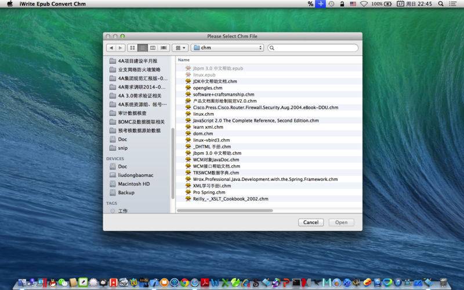The height and width of the screenshot is (290, 464).
Task: Switch to icon view mode
Action: click(133, 48)
